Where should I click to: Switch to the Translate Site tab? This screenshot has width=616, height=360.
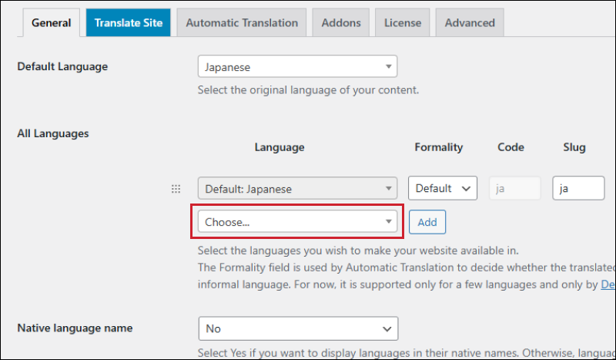(x=129, y=23)
